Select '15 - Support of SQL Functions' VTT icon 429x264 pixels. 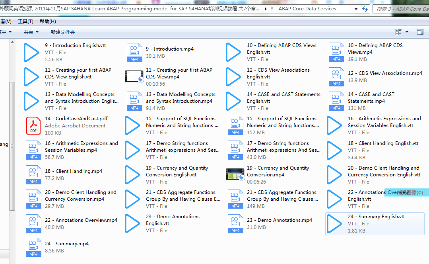pyautogui.click(x=132, y=125)
